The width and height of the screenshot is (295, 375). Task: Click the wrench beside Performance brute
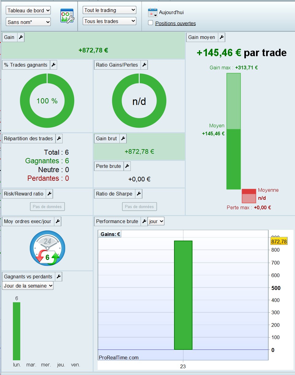144,221
